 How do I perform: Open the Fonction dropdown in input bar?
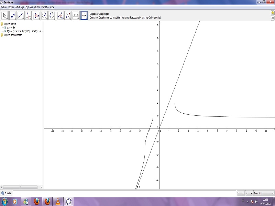click(264, 193)
